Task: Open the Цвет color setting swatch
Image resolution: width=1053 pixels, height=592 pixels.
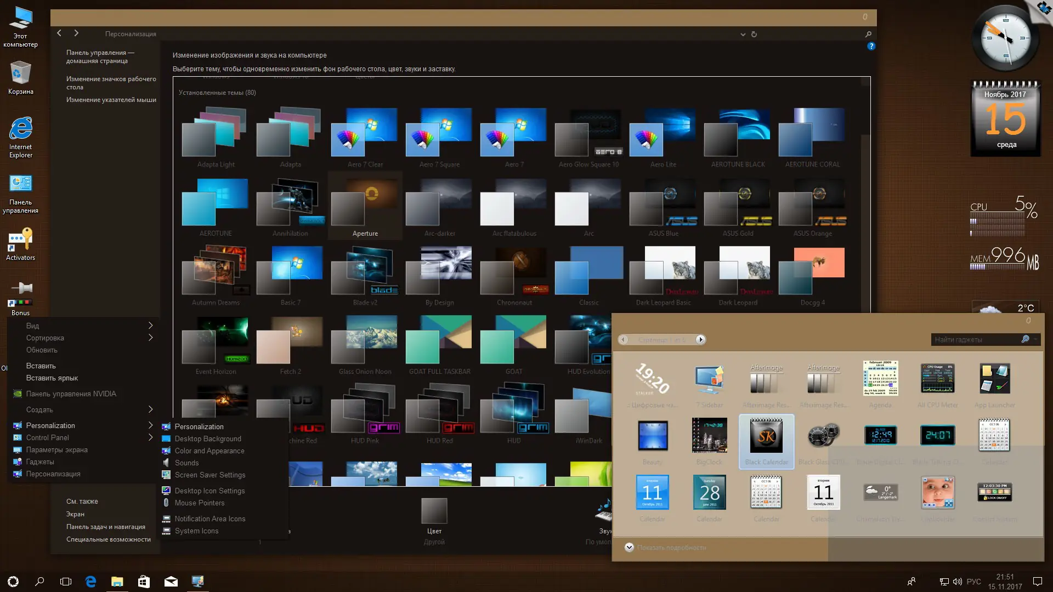Action: pos(434,511)
